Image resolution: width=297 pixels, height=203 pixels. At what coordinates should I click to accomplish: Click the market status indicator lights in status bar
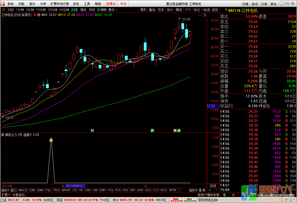coord(183,200)
